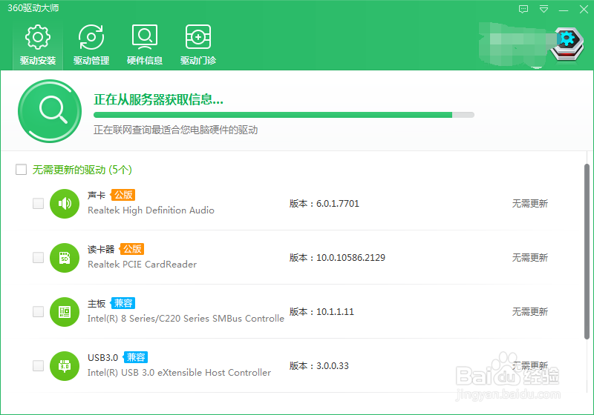594x415 pixels.
Task: Click the server info progress bar
Action: tap(284, 115)
